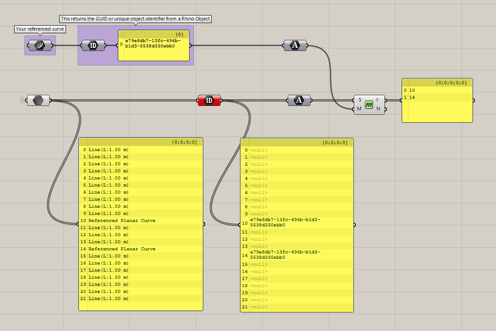Click row 14 GUID in the middle panel

click(297, 255)
